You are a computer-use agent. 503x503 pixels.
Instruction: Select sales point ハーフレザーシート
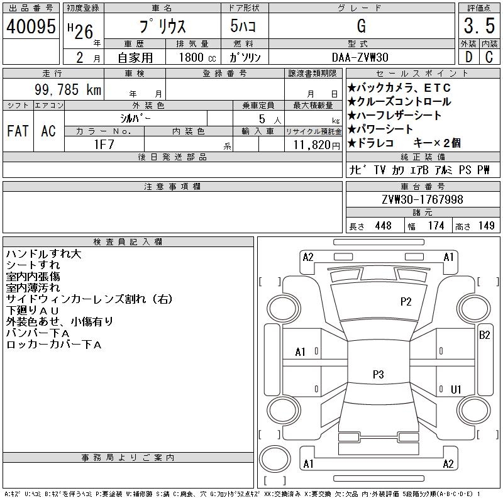[395, 116]
